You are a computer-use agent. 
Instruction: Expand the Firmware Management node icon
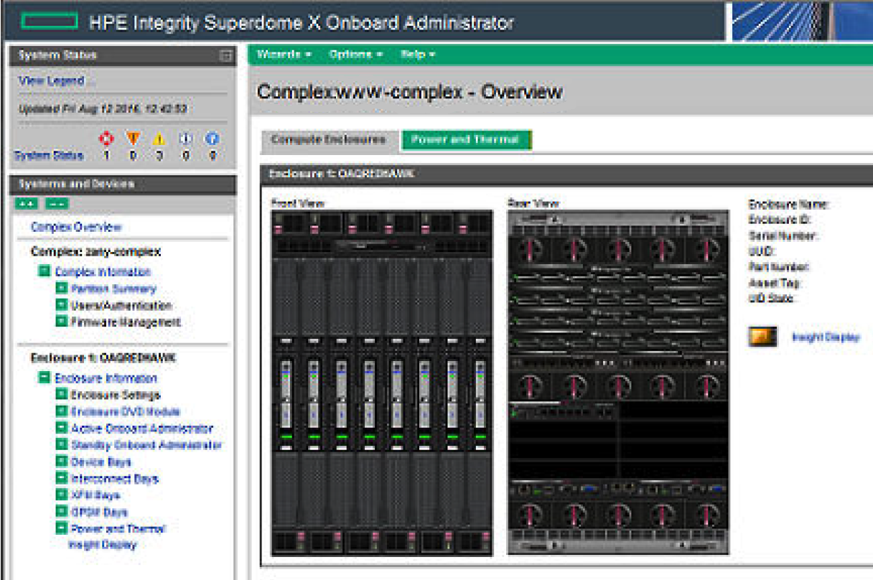click(x=62, y=322)
